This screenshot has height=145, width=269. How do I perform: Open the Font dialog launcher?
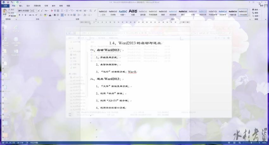(59, 19)
